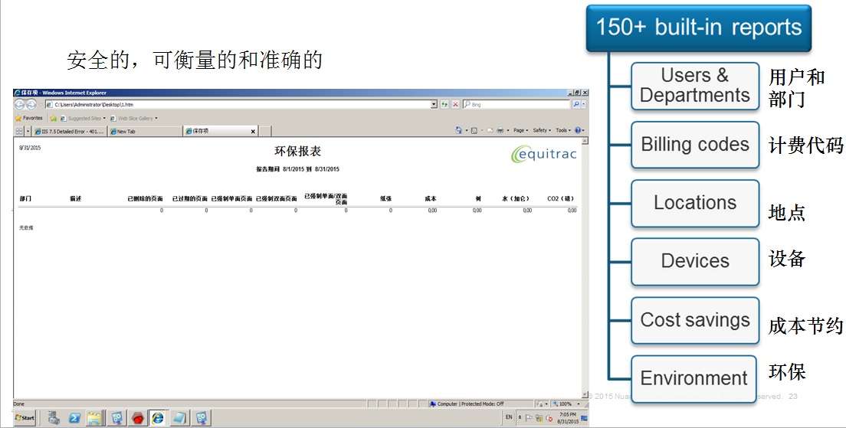Viewport: 846px width, 428px height.
Task: Click the page scrollbar down arrow
Action: pos(585,395)
